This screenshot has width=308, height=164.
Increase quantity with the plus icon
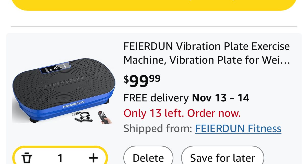tap(93, 158)
